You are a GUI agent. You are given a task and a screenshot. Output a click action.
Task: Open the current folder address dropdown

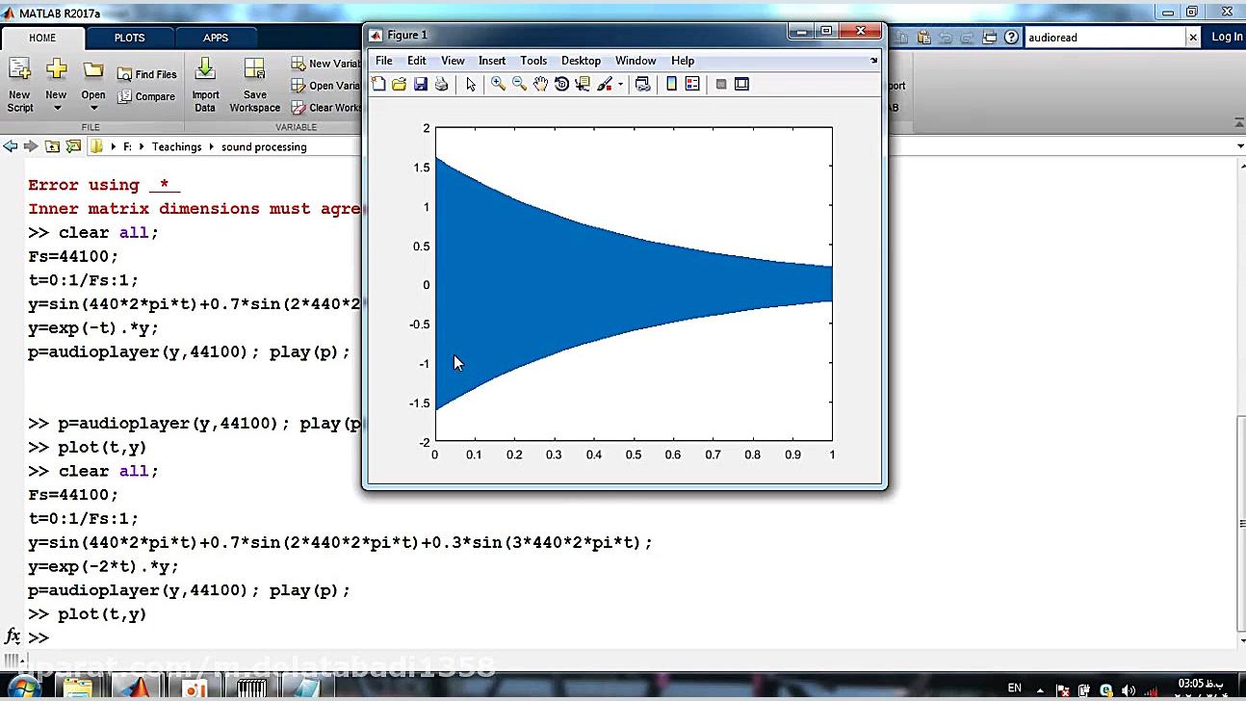(x=1239, y=146)
